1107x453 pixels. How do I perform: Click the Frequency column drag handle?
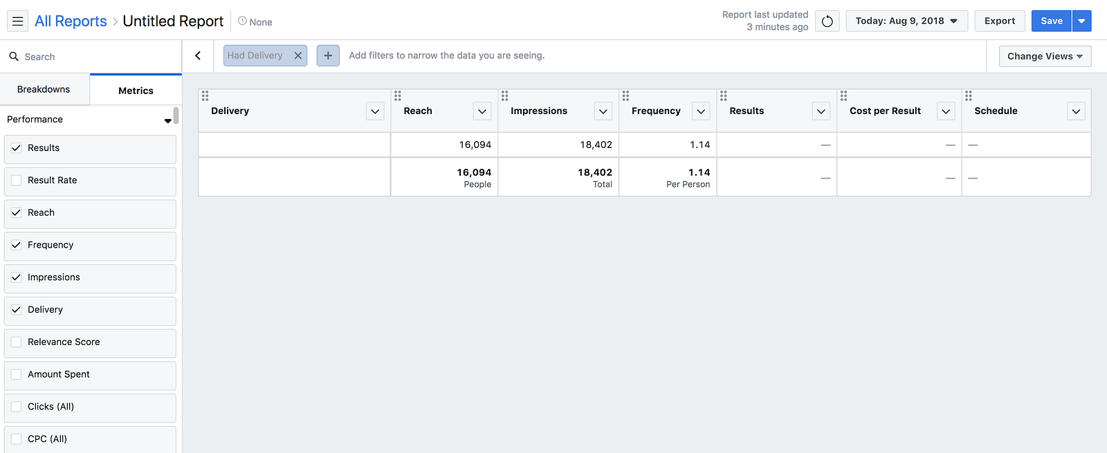(x=625, y=96)
